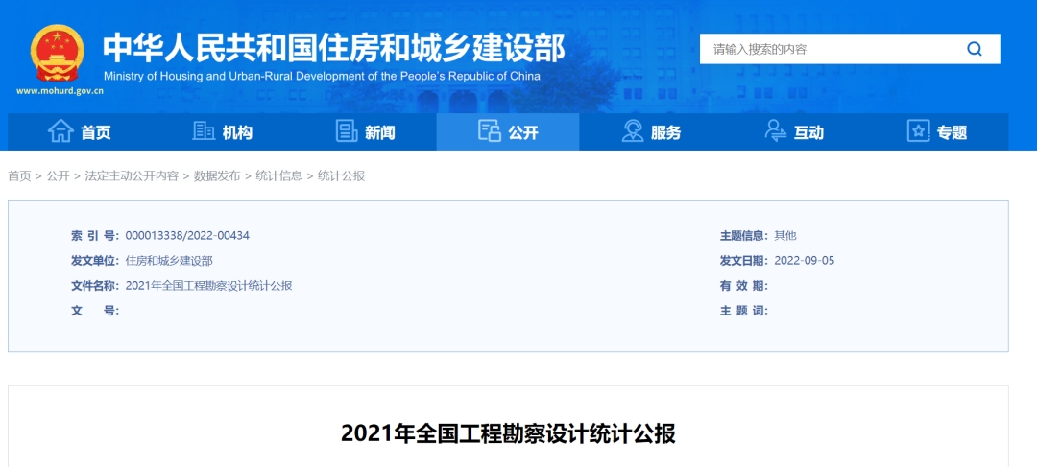Click the magnifier search icon

pyautogui.click(x=975, y=49)
